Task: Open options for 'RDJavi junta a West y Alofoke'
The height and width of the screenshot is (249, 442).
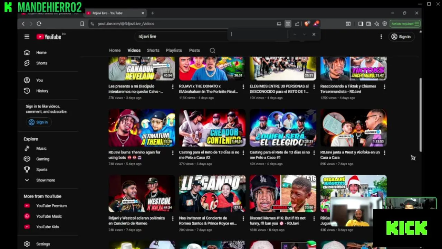Action: coord(384,153)
